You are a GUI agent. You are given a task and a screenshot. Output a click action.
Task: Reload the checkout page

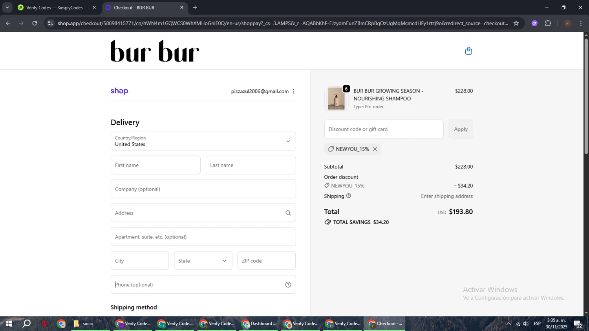35,23
